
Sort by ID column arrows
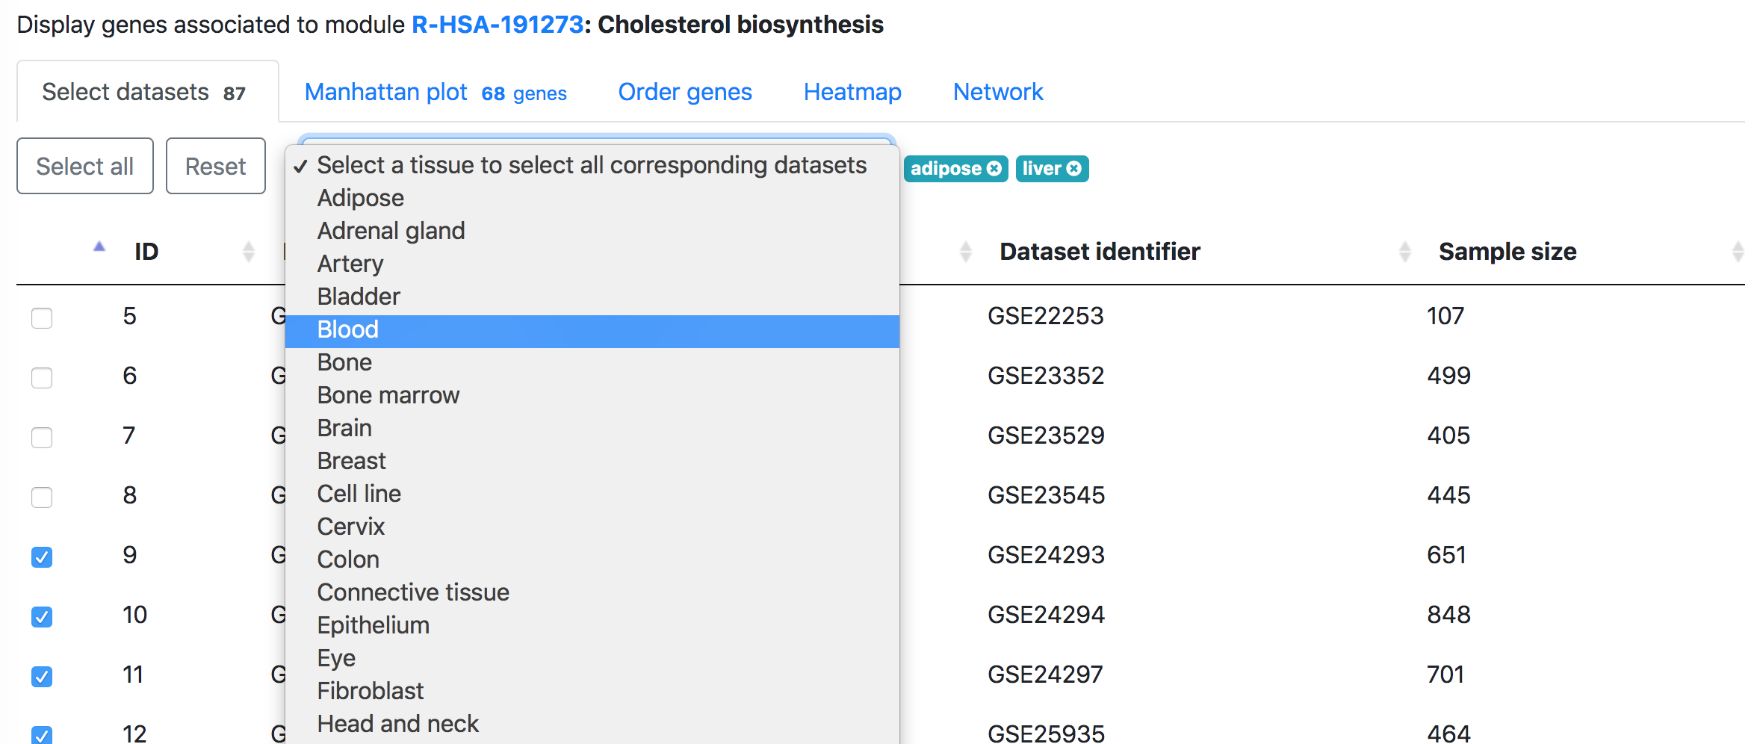coord(249,252)
